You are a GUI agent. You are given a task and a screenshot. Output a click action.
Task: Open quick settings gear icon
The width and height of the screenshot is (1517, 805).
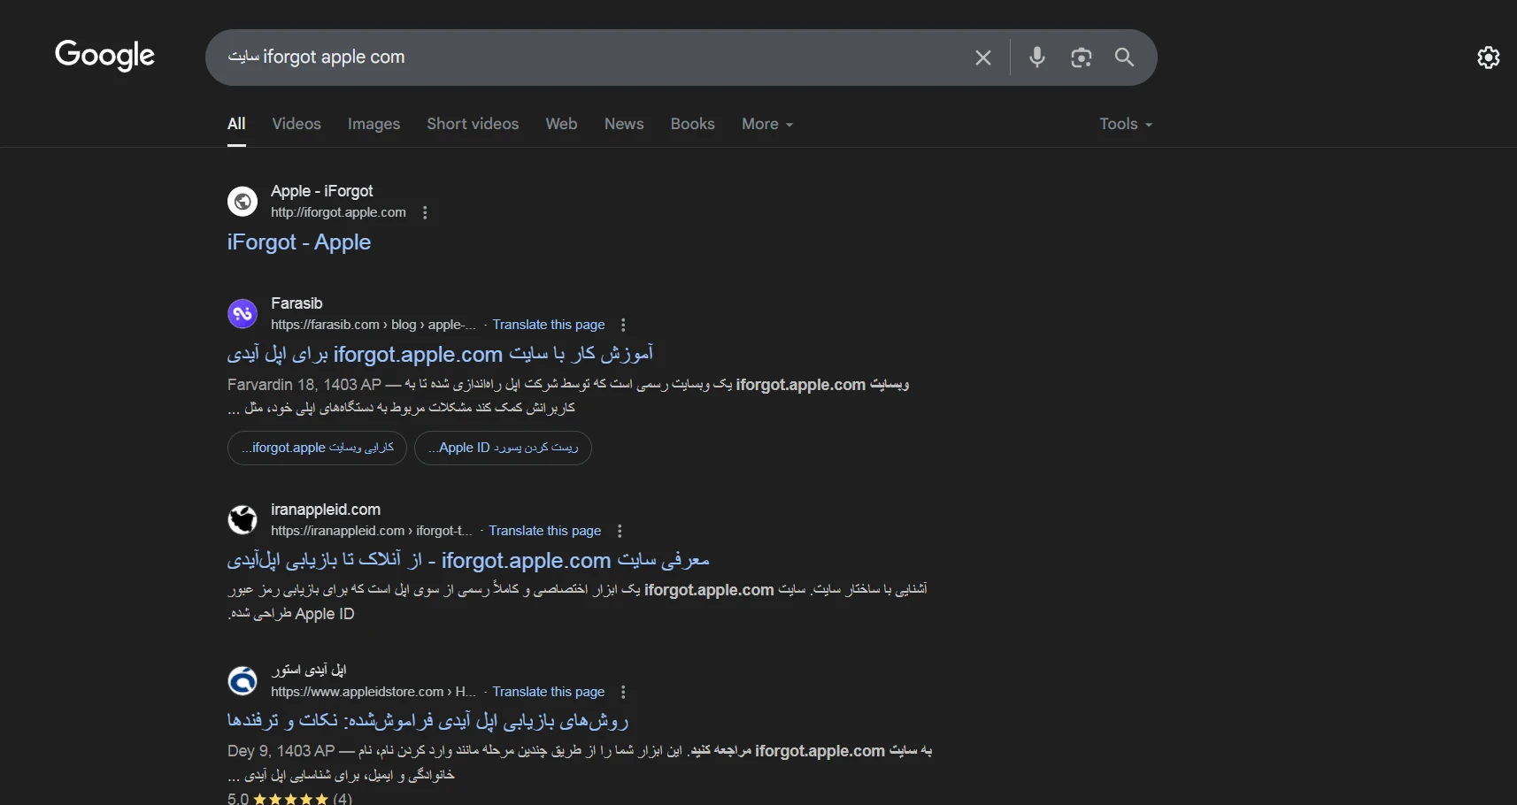[1489, 57]
